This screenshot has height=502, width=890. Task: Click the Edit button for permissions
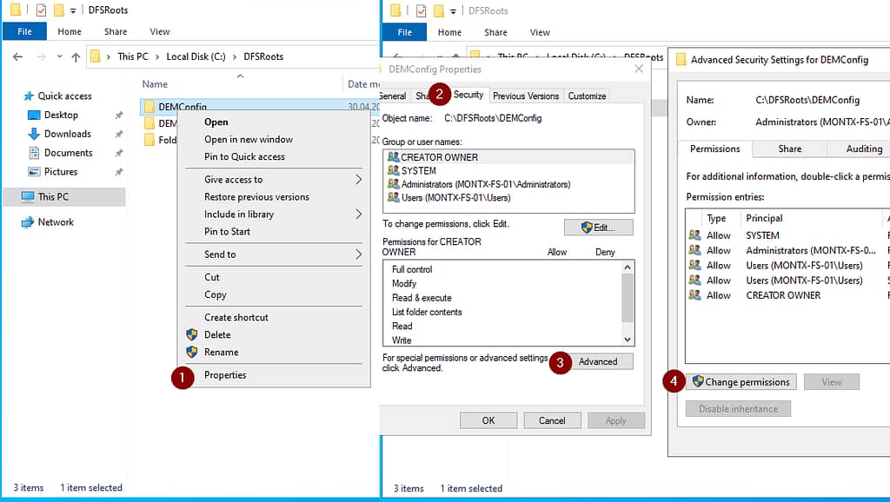(x=598, y=228)
